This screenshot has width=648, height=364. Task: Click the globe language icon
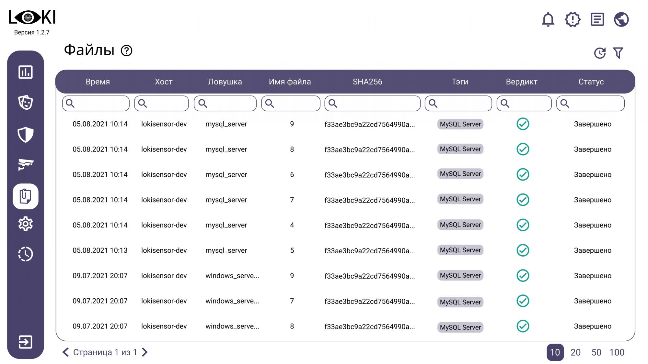click(621, 19)
